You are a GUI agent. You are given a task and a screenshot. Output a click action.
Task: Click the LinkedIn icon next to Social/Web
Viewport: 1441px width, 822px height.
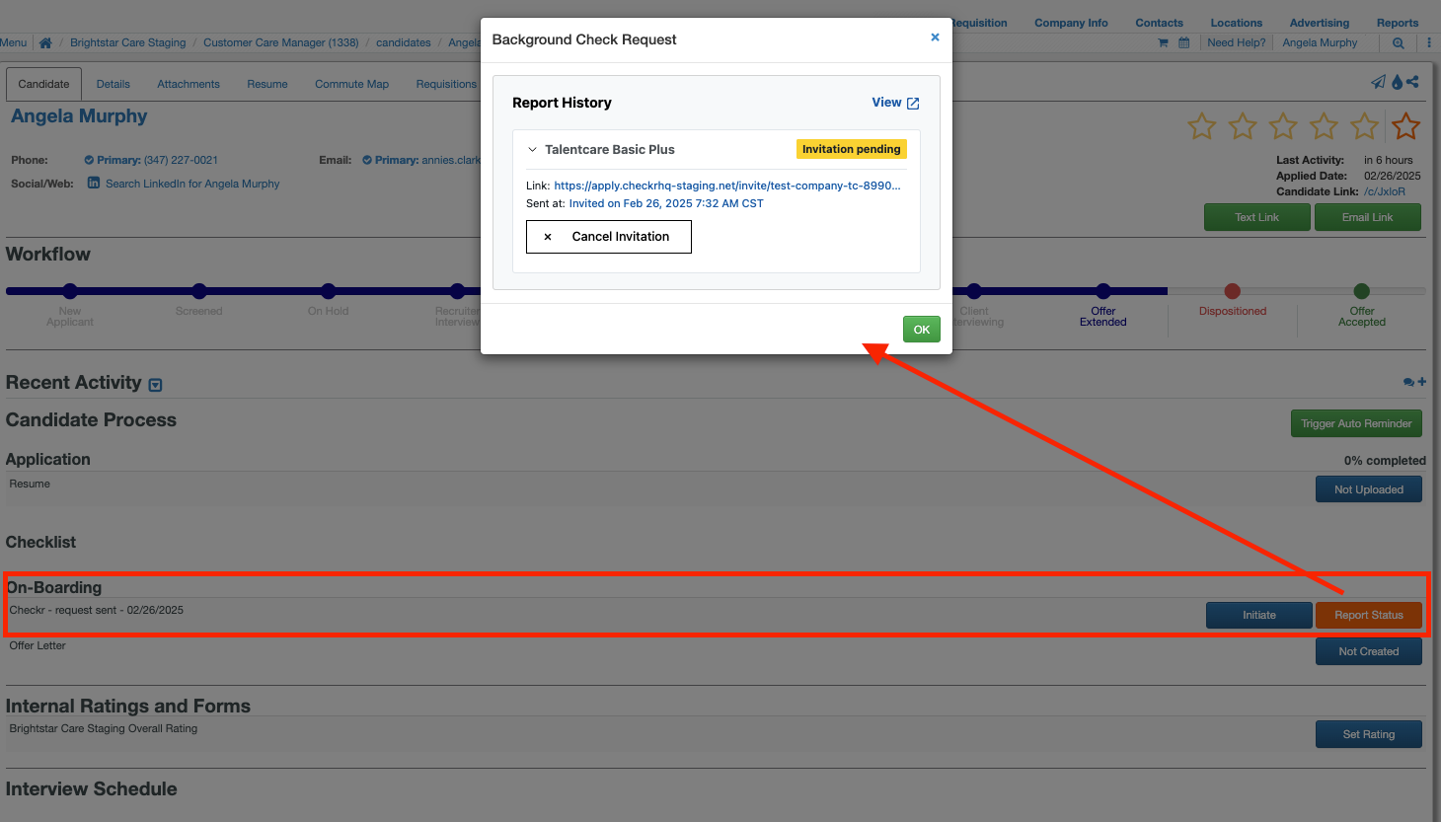click(x=94, y=183)
